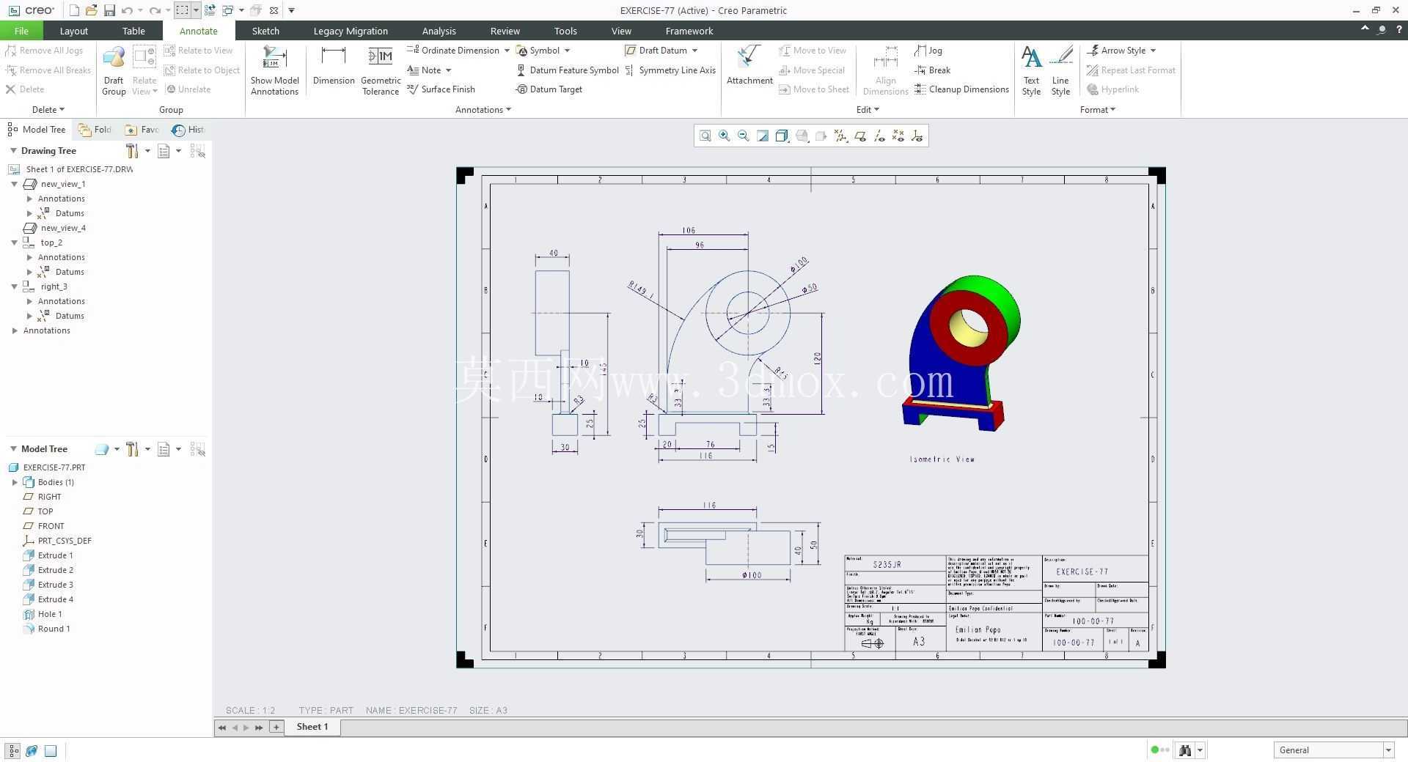This screenshot has height=762, width=1408.
Task: Open the Ordinate Dimension dropdown
Action: (x=507, y=51)
